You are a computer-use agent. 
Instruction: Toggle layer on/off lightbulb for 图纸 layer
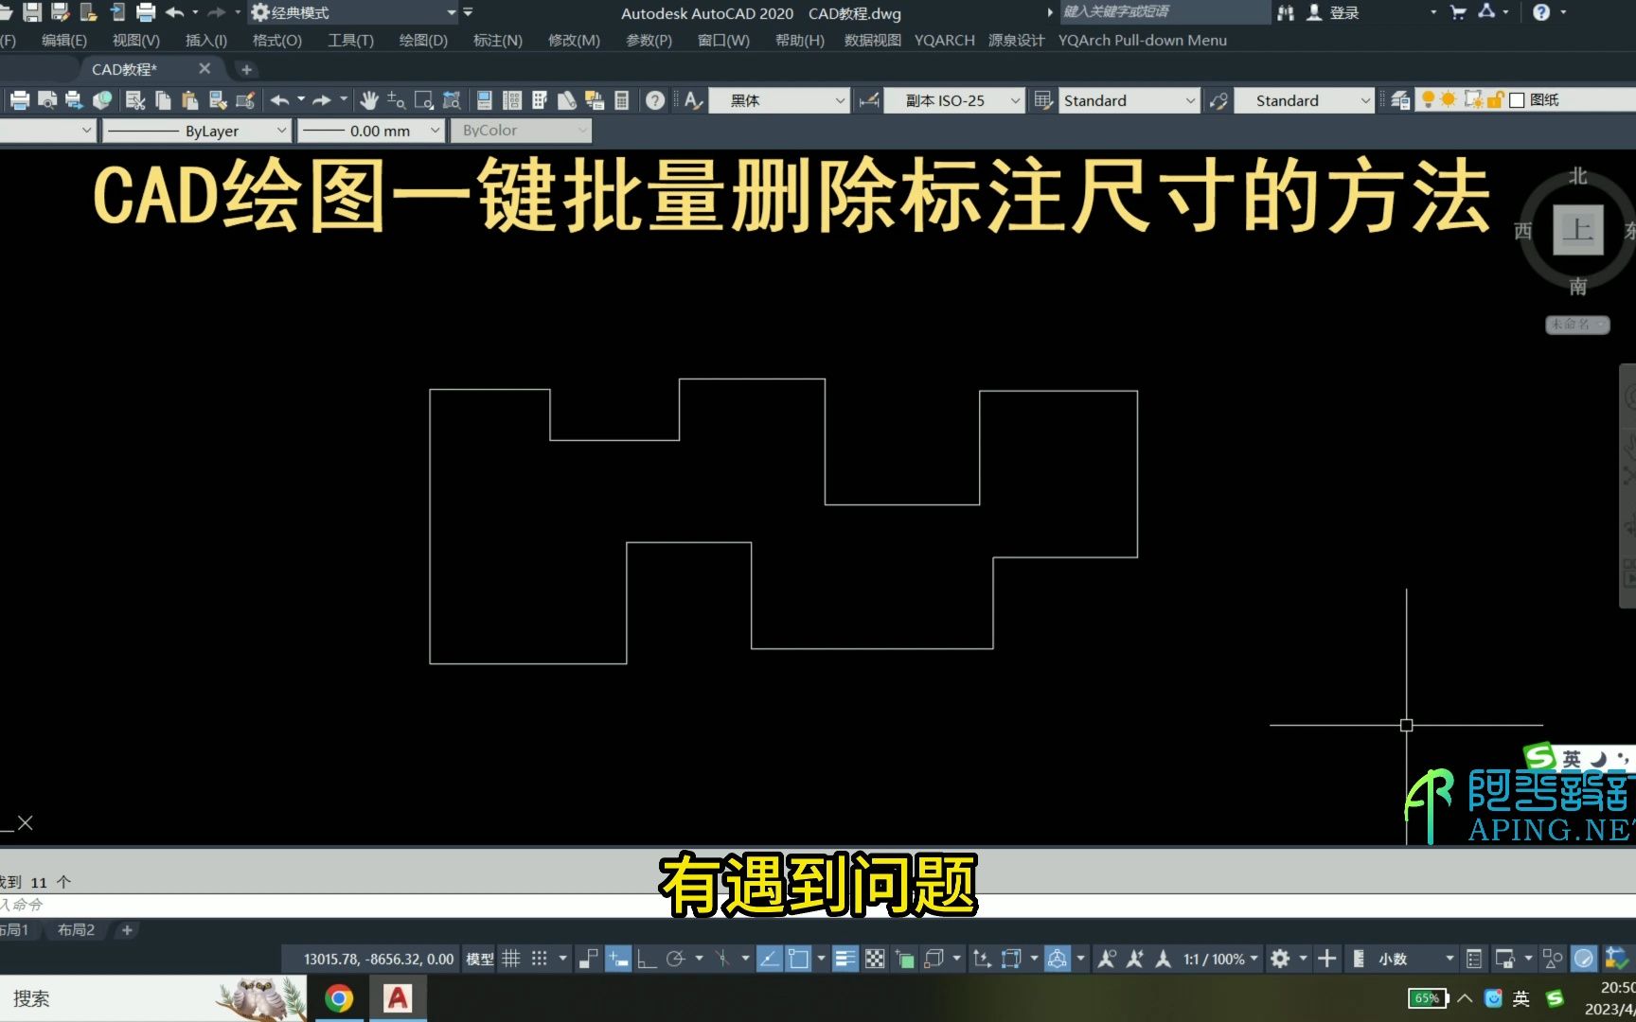(x=1428, y=99)
